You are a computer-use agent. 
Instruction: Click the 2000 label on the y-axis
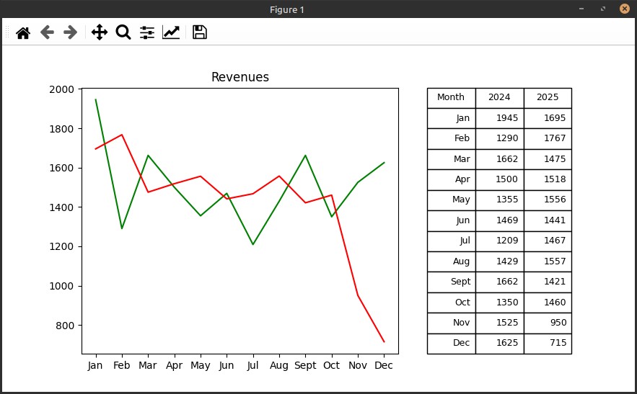click(x=62, y=89)
